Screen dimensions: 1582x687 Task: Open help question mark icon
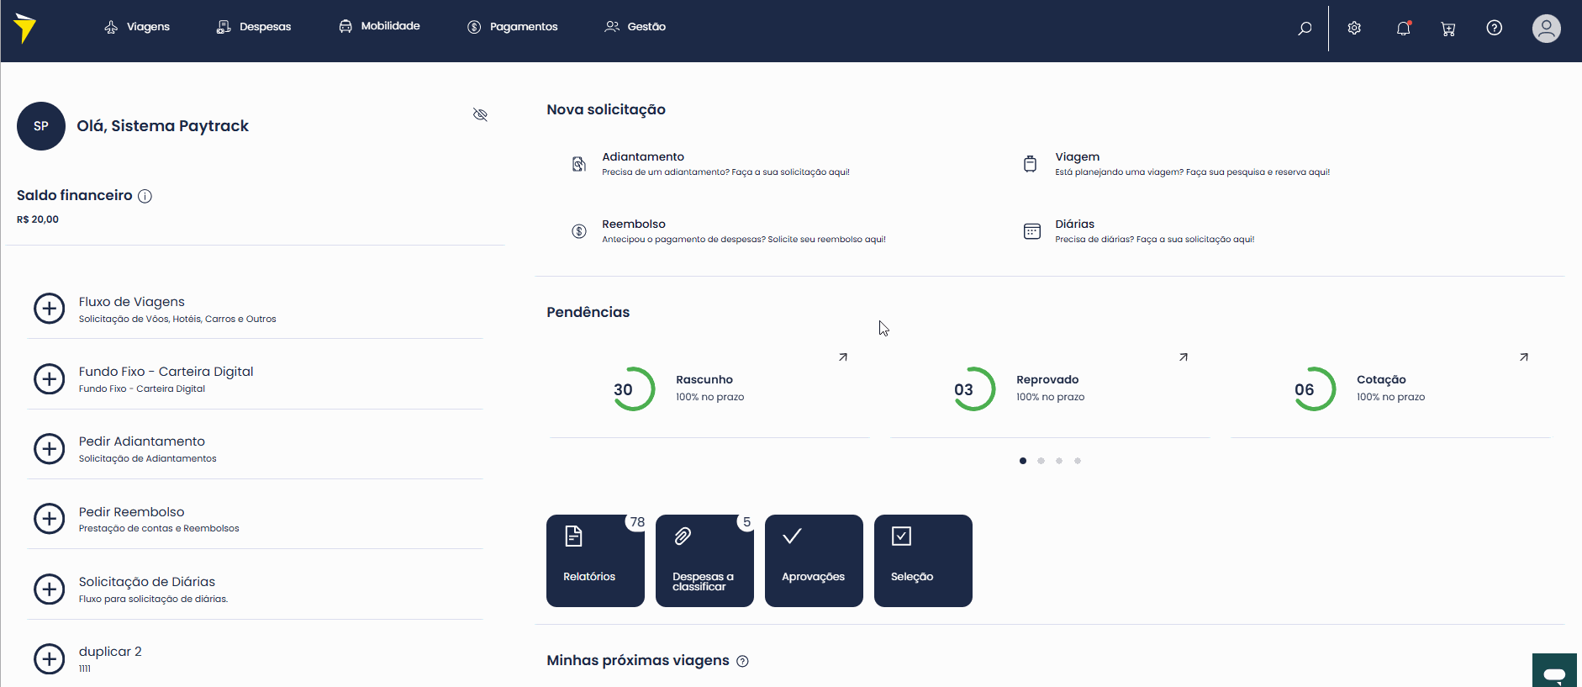click(1494, 28)
